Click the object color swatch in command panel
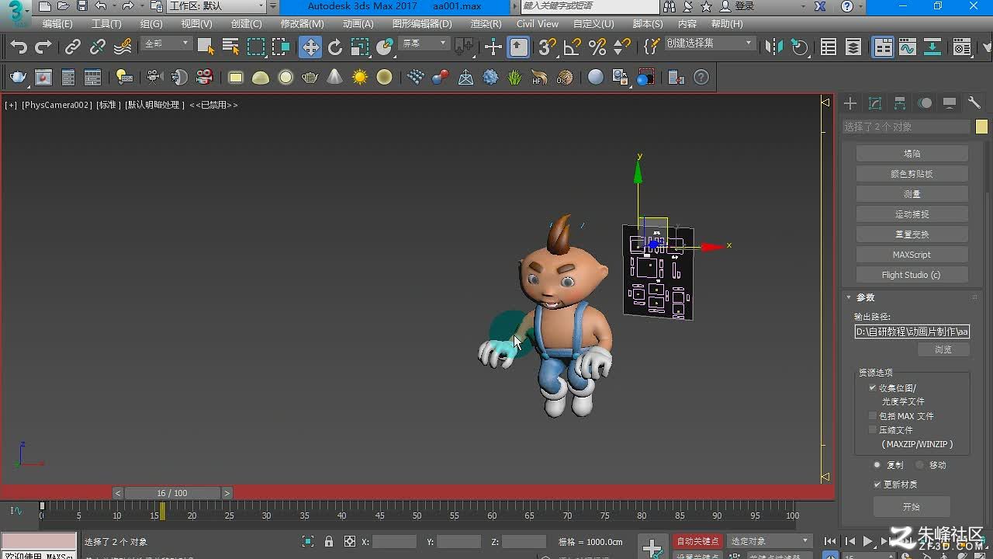This screenshot has height=559, width=993. 981,127
